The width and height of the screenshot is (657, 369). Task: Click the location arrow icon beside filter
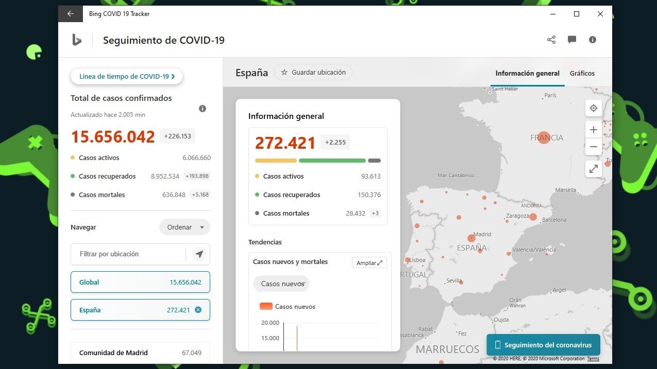point(199,254)
